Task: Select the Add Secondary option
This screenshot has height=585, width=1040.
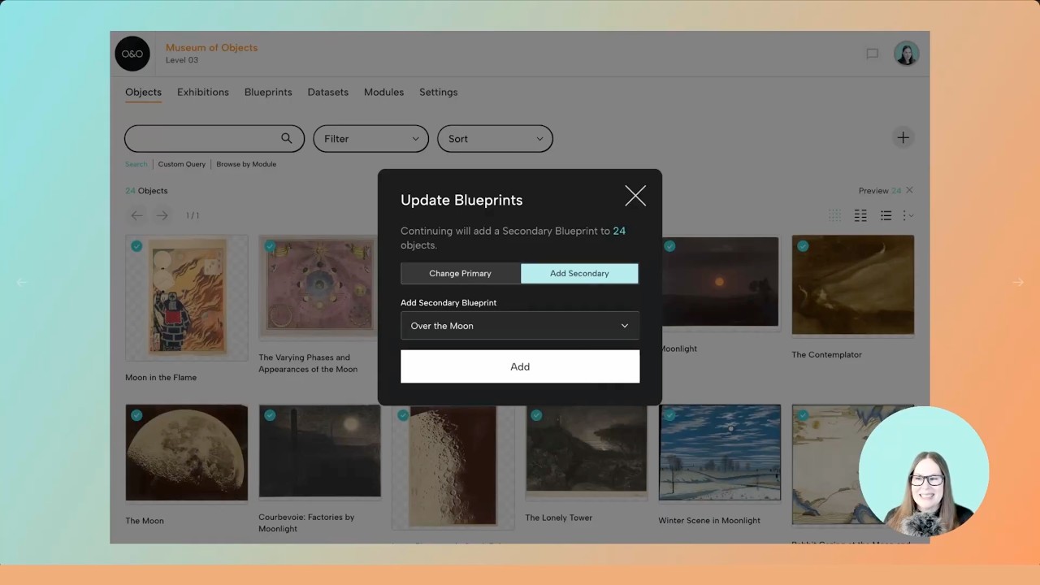Action: coord(579,273)
